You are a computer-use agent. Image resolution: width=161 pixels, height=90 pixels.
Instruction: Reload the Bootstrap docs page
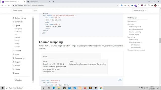pos(9,5)
